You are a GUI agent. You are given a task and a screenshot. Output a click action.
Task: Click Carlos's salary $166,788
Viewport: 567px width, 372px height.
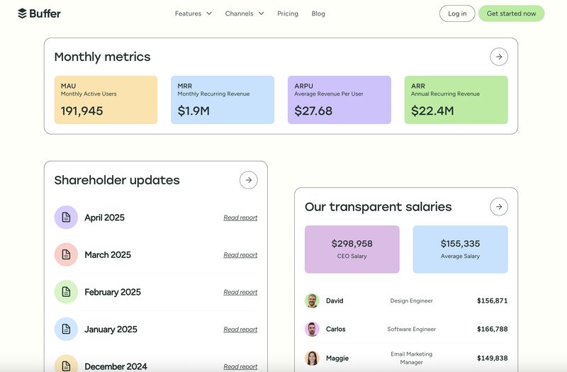pos(492,329)
